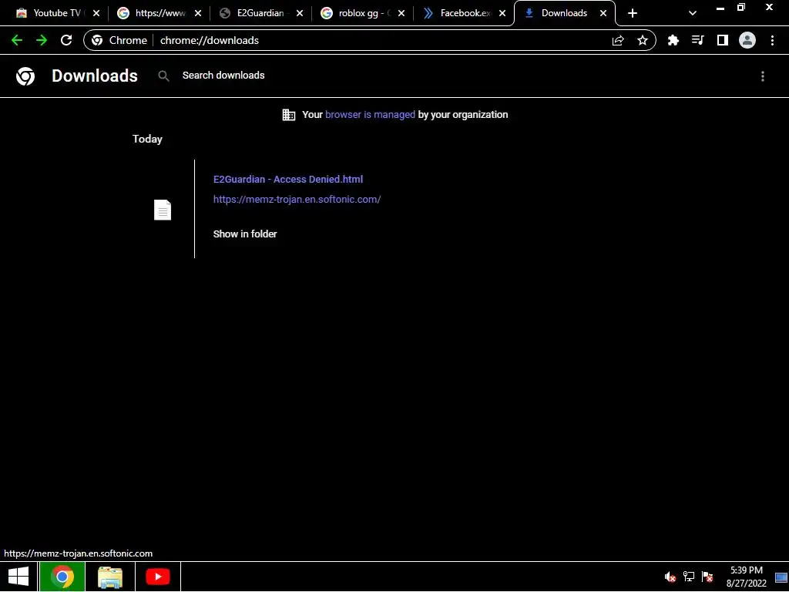Open the Windows Start menu
789x592 pixels.
click(x=18, y=577)
